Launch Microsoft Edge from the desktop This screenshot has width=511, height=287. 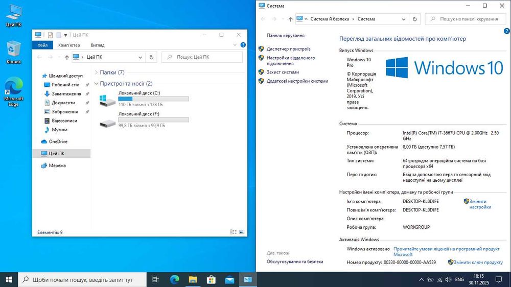(x=14, y=92)
